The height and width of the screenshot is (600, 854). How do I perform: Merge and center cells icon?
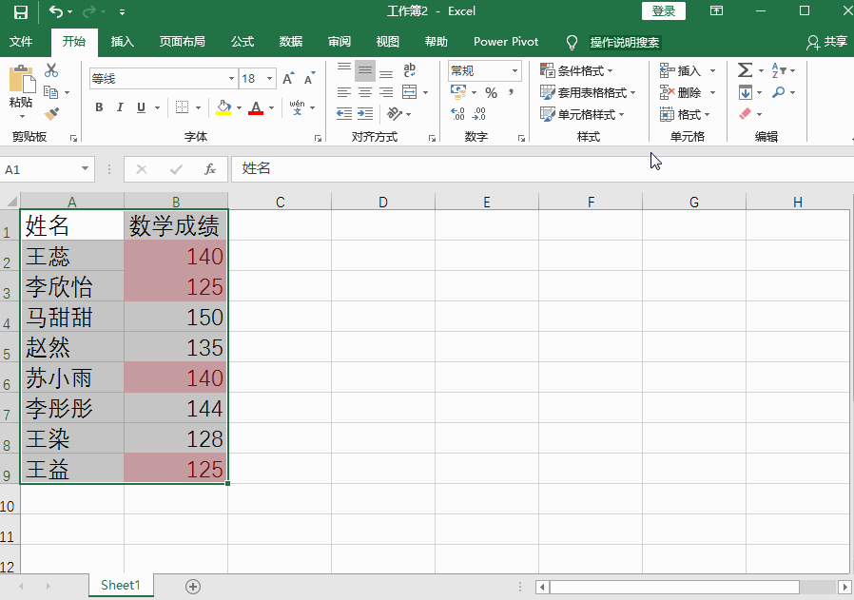[410, 92]
